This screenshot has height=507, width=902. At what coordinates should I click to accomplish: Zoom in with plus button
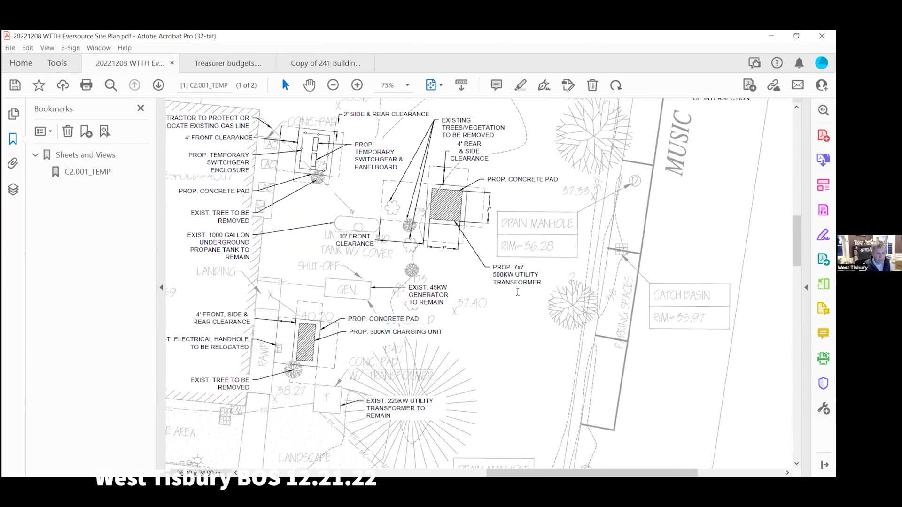coord(357,85)
